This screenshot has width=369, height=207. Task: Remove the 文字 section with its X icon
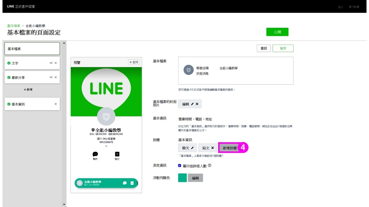[56, 63]
